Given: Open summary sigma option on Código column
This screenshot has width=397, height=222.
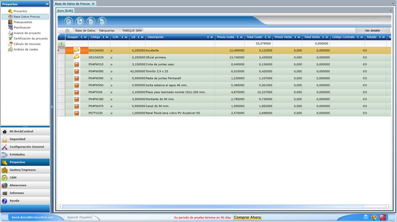Looking at the screenshot, I should point(103,37).
